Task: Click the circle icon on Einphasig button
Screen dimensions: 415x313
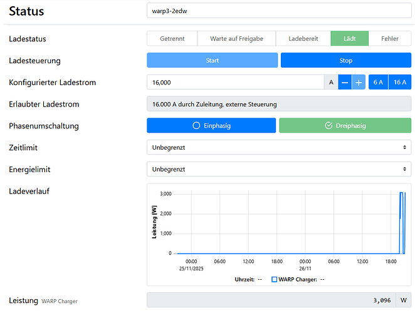Action: [196, 126]
